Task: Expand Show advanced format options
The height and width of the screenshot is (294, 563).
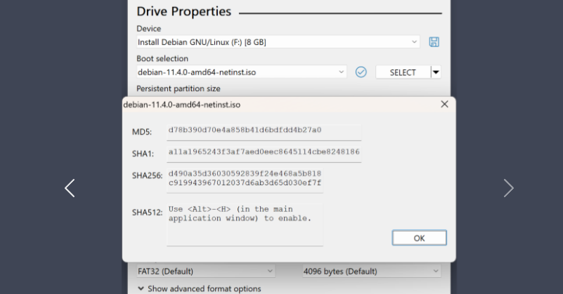Action: [200, 288]
